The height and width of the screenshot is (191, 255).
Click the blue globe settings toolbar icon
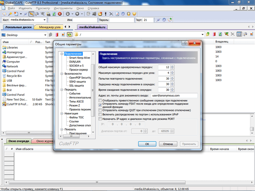coord(123,14)
